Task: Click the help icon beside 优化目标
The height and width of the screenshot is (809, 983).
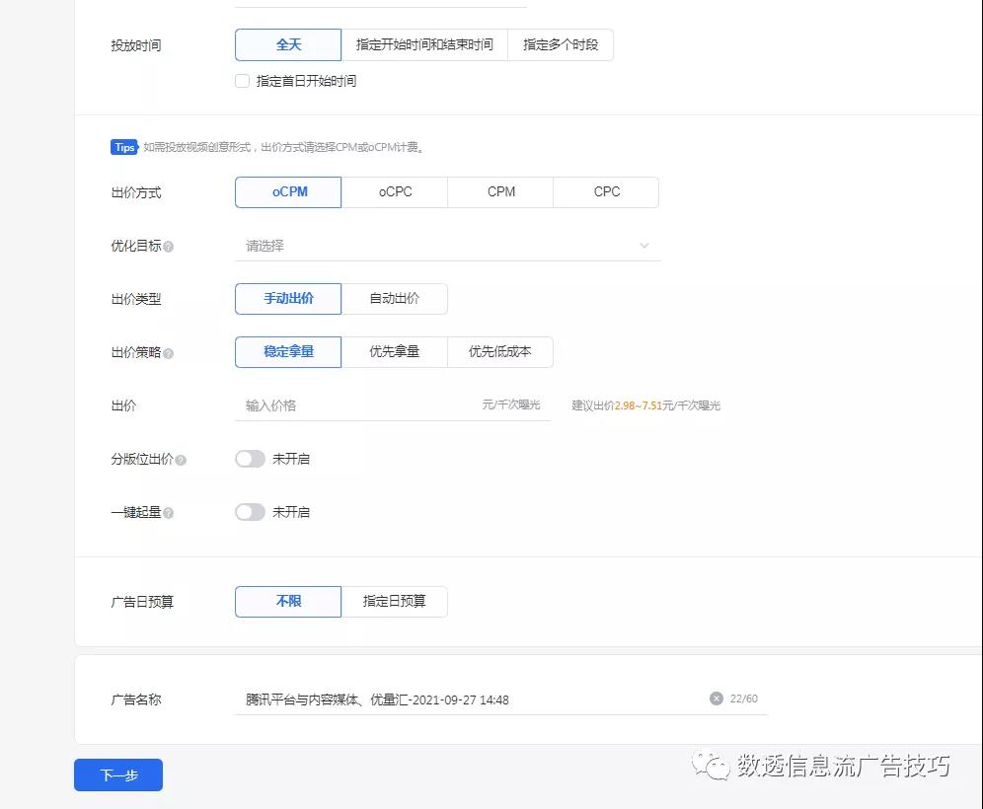Action: (168, 247)
